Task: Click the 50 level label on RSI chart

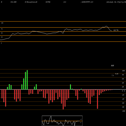Action: tap(2, 33)
